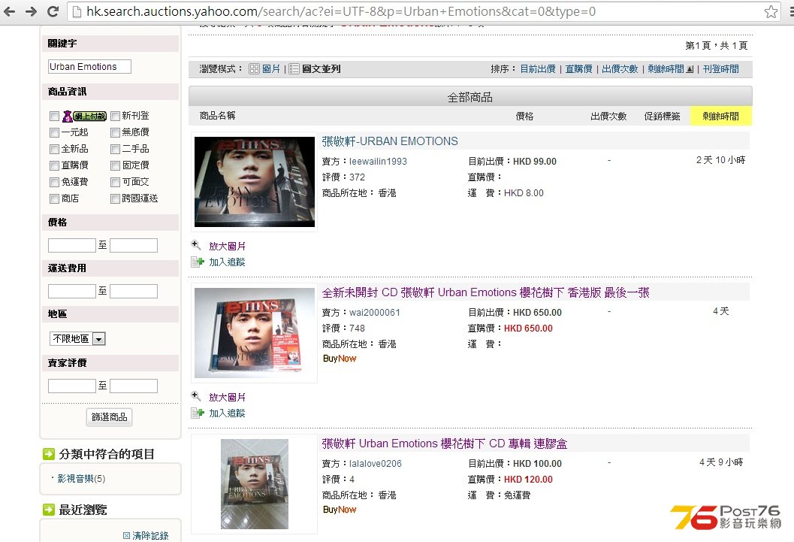The height and width of the screenshot is (542, 794).
Task: Enable the 二手品 checkbox
Action: (x=116, y=149)
